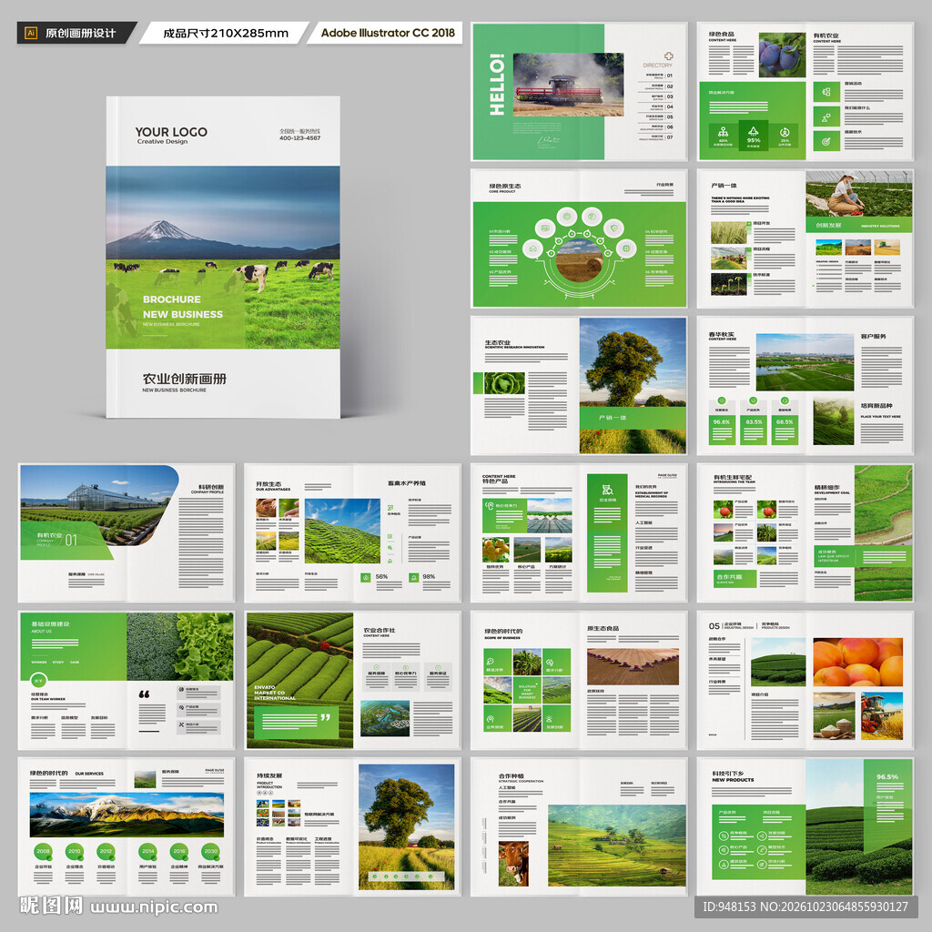Click the "农业创新画册" cover heading
This screenshot has width=932, height=932.
pos(184,379)
